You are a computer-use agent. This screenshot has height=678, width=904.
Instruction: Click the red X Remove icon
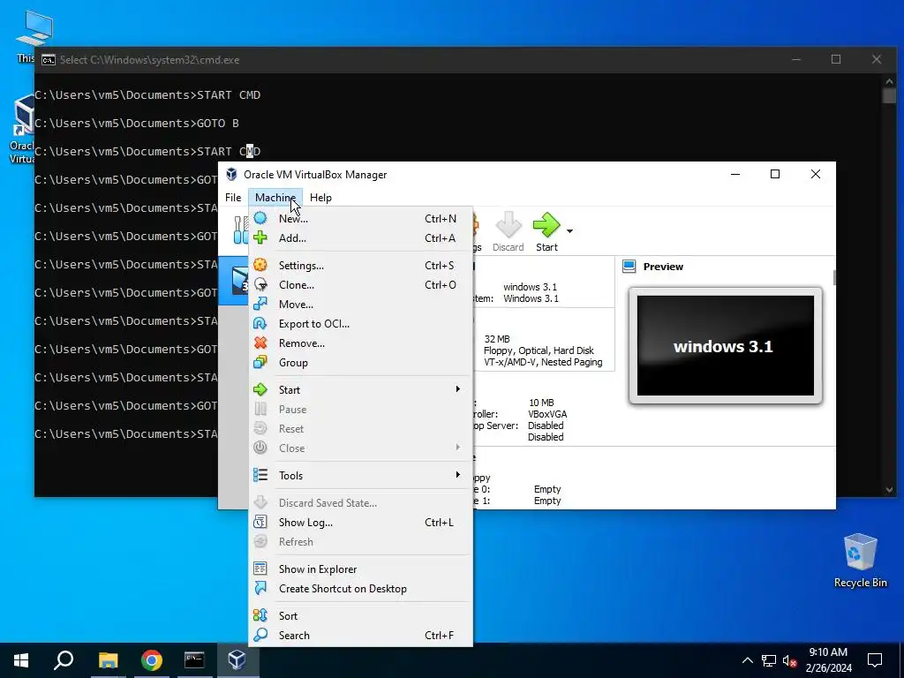260,343
